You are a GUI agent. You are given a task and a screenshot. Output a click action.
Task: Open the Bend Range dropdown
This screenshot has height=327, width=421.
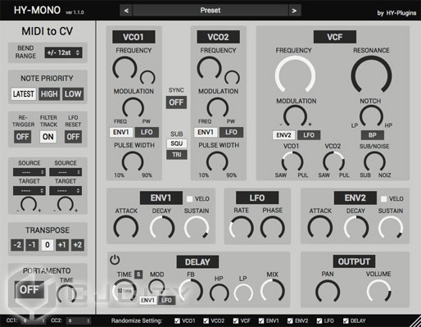pos(63,52)
